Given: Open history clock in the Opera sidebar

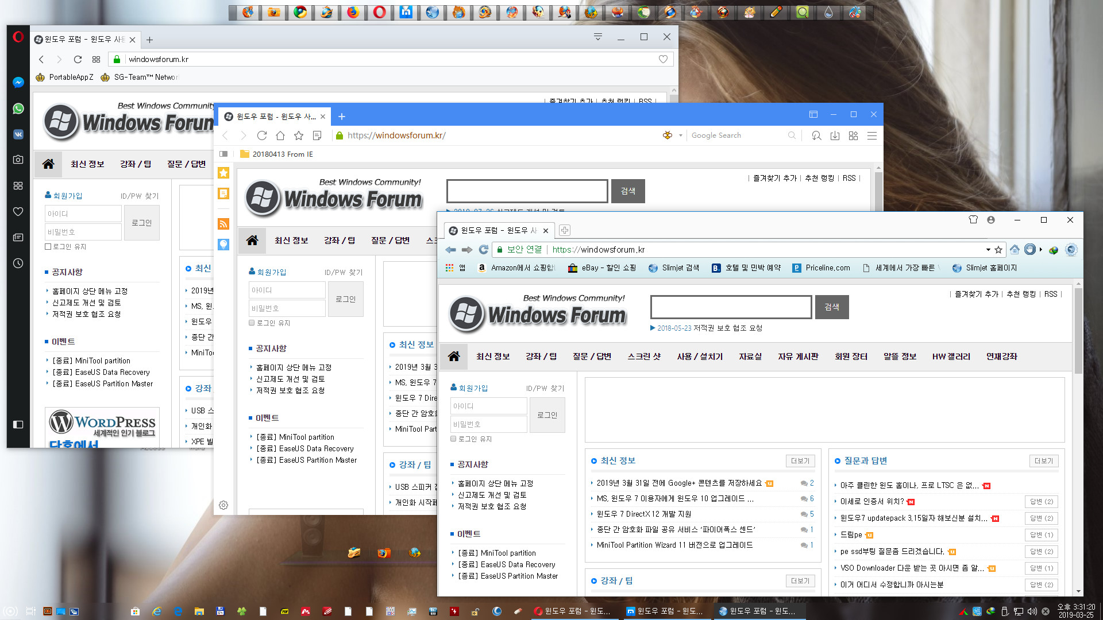Looking at the screenshot, I should 18,263.
